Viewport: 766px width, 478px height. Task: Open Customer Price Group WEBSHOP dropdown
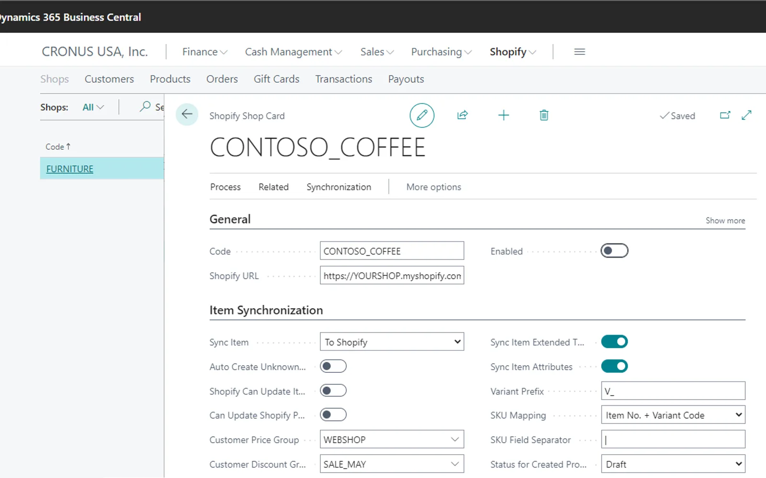pyautogui.click(x=455, y=439)
